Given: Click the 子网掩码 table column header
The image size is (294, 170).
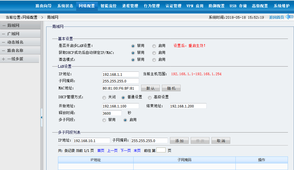Looking at the screenshot, I should click(184, 160).
